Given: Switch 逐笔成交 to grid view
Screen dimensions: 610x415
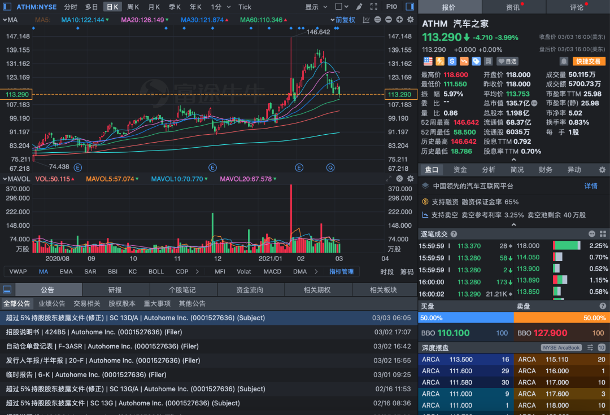Looking at the screenshot, I should 603,233.
